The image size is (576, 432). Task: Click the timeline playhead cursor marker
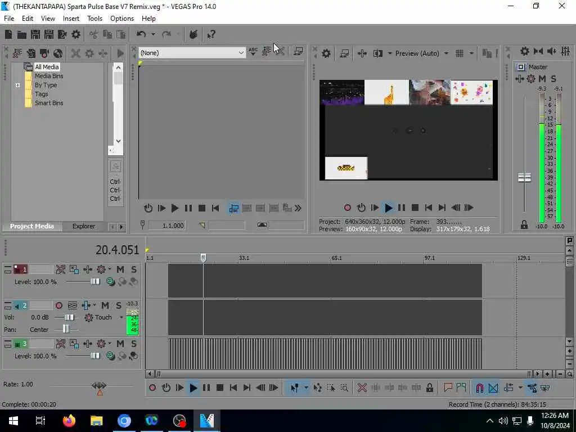[x=203, y=258]
